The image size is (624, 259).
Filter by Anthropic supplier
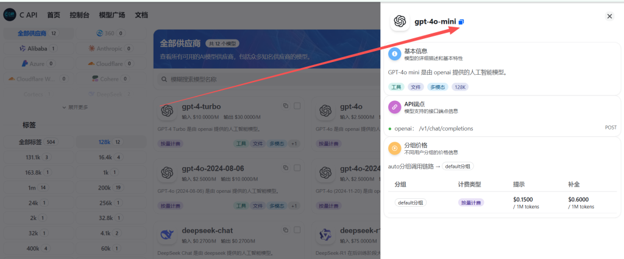click(111, 49)
